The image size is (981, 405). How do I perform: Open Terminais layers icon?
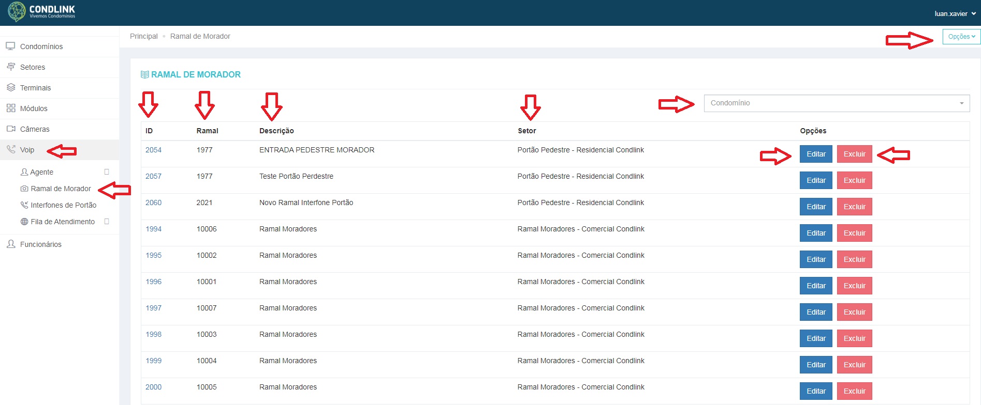tap(10, 88)
